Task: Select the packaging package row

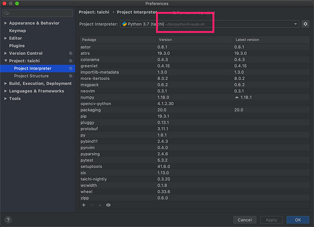Action: (x=195, y=110)
